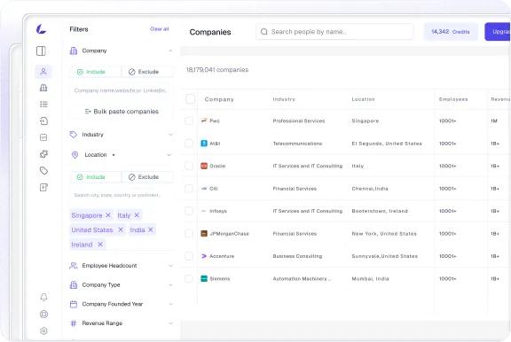
Task: Select Exclude under Location filter
Action: pos(147,176)
